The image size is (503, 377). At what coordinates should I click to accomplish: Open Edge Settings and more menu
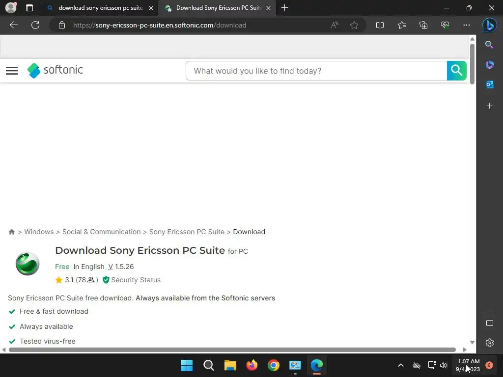[467, 25]
